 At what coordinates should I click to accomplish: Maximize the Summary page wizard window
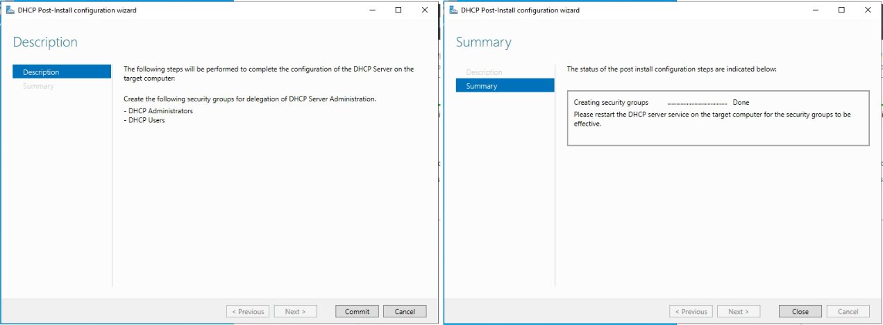point(841,10)
